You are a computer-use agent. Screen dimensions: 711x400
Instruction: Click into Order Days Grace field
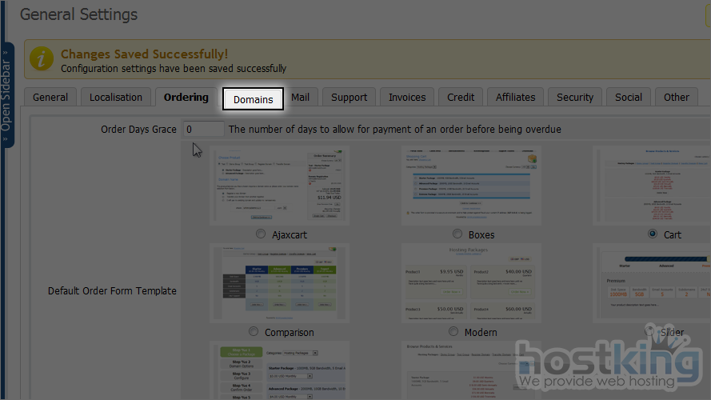(x=203, y=129)
